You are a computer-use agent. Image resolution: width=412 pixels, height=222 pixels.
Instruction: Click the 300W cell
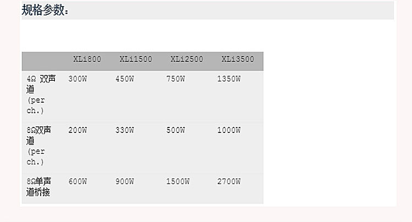[77, 79]
